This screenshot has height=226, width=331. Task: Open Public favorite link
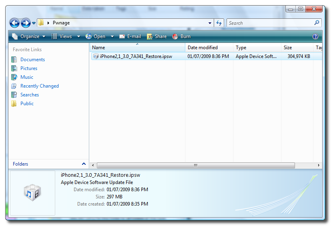tap(27, 104)
